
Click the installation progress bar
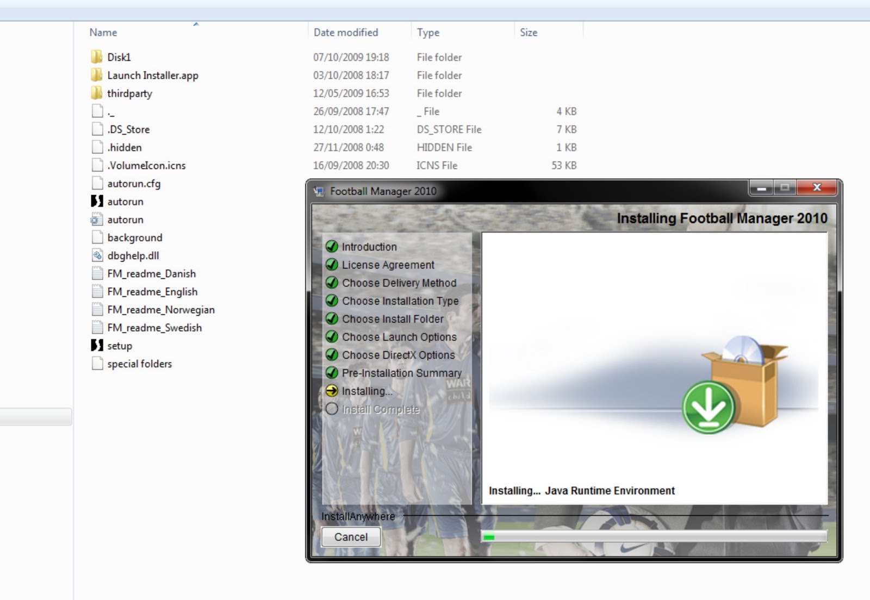654,537
